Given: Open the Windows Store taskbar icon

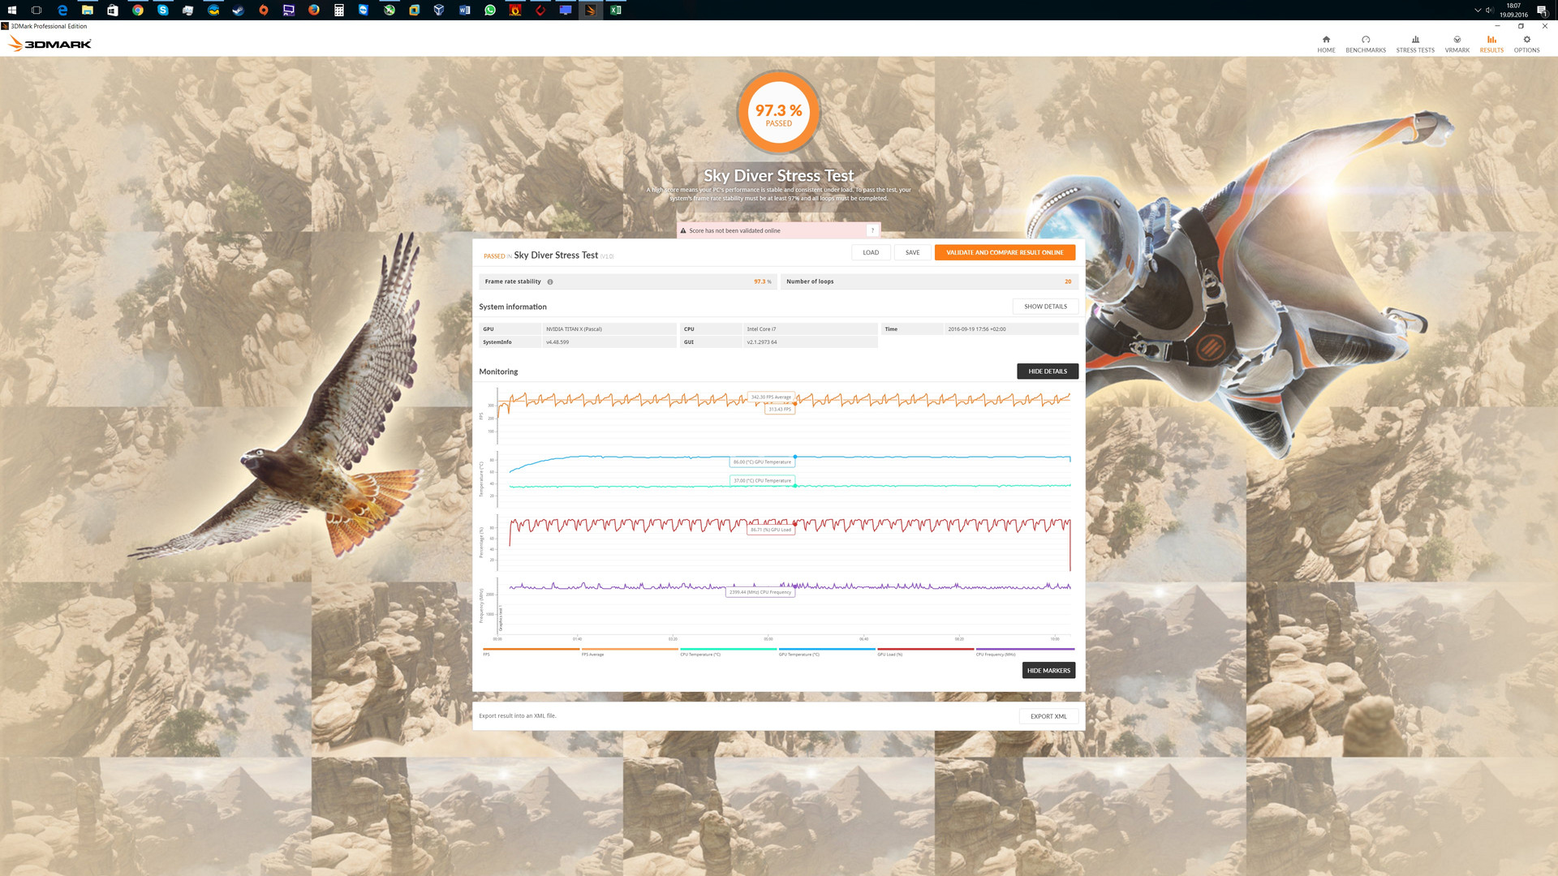Looking at the screenshot, I should tap(113, 10).
